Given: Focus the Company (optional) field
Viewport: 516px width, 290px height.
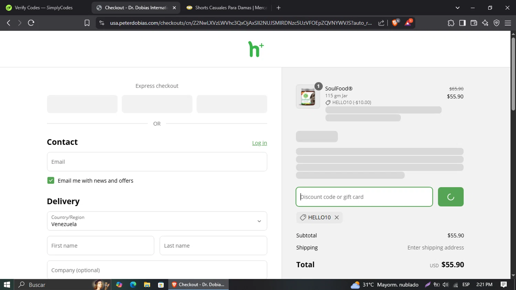Looking at the screenshot, I should 157,270.
